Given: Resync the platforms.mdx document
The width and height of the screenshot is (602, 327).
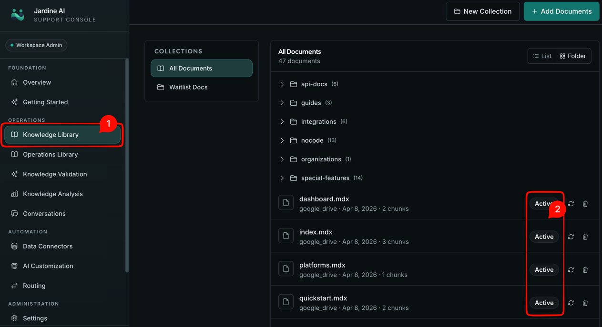Looking at the screenshot, I should [571, 270].
